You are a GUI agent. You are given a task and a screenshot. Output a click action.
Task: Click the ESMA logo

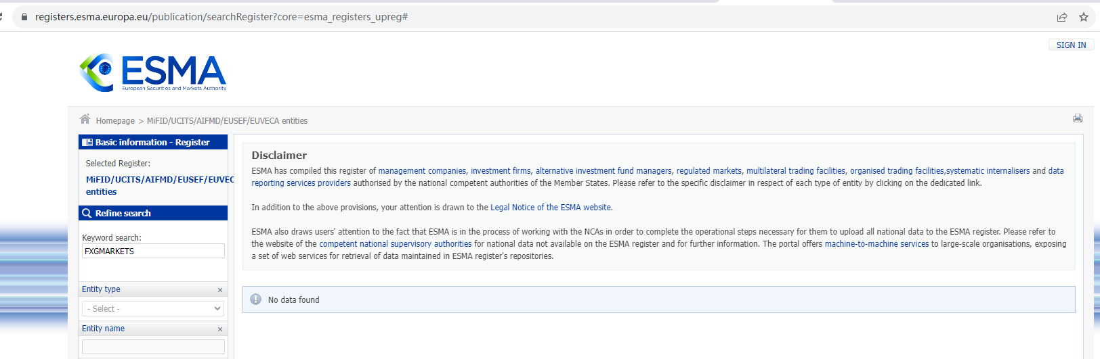(x=153, y=72)
